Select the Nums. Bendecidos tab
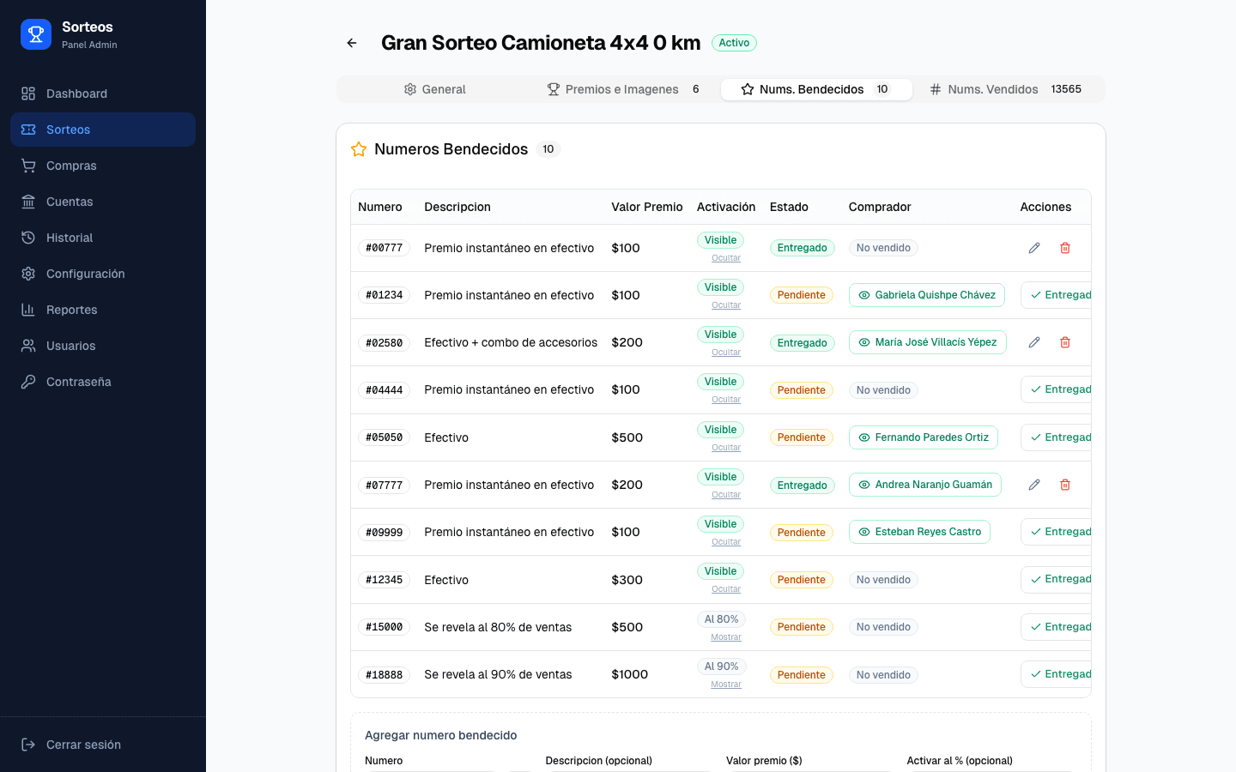 (x=816, y=89)
